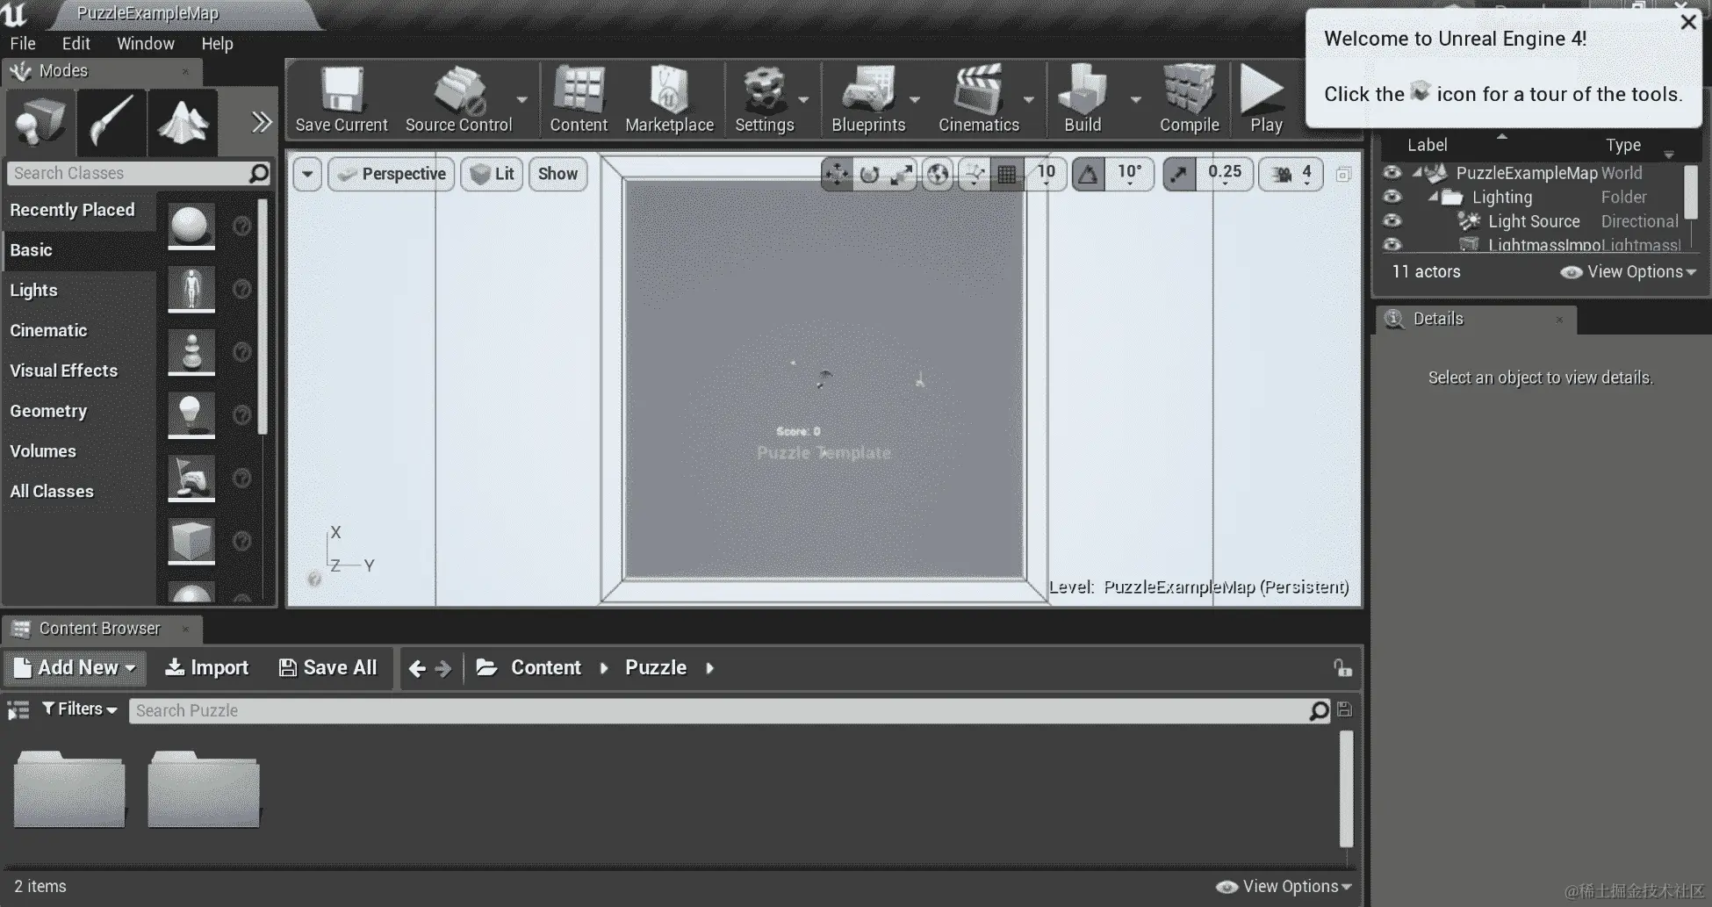Click the surface snapping icon in viewport
The height and width of the screenshot is (907, 1712).
coord(975,174)
